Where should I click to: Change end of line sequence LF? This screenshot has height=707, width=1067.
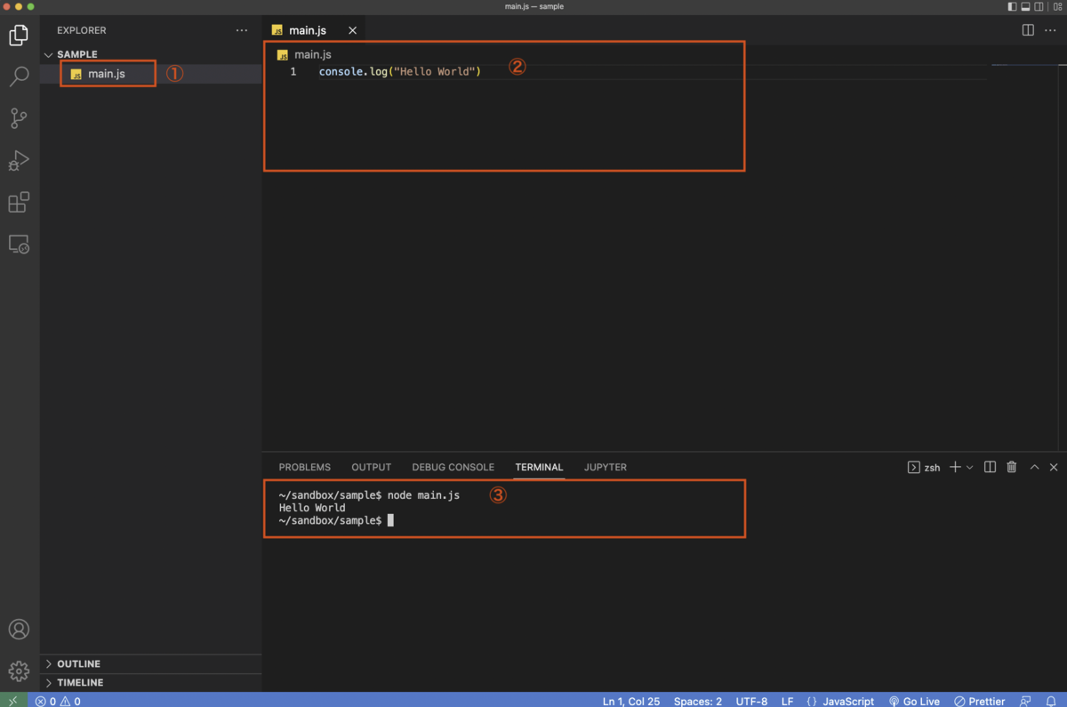click(787, 701)
